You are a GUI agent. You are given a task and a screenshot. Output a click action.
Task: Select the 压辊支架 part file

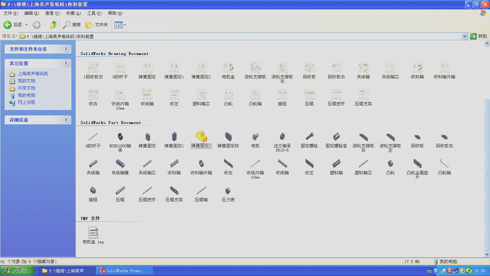(174, 194)
